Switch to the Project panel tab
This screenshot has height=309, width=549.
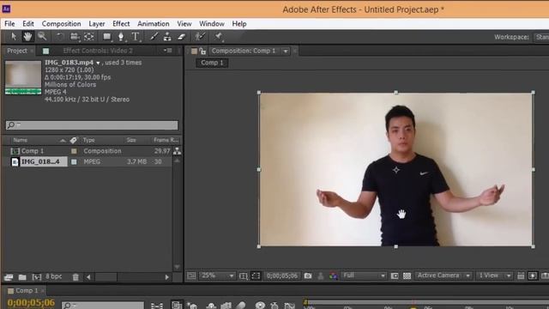click(17, 51)
